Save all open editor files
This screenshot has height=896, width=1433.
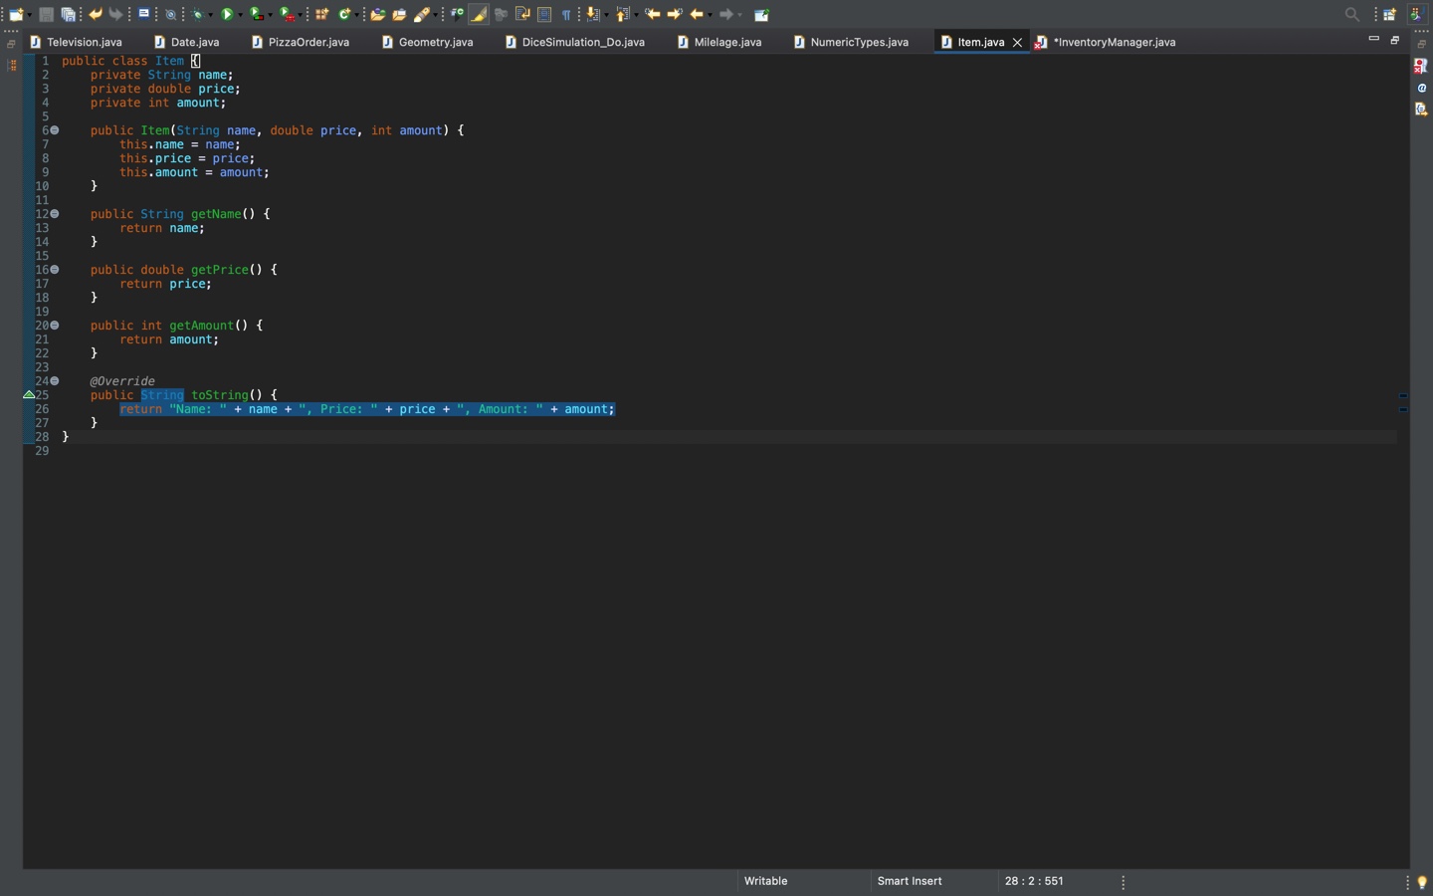(x=71, y=14)
